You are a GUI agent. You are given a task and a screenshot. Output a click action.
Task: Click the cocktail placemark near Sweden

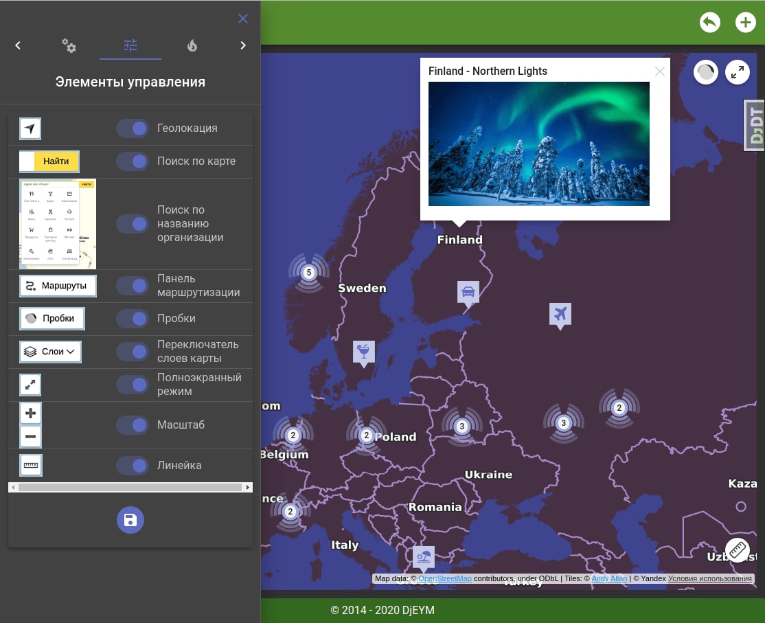364,353
